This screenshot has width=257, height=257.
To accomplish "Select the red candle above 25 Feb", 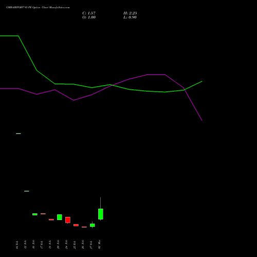I will point(76,225).
